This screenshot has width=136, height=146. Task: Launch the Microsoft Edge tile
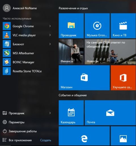pyautogui.click(x=84, y=136)
